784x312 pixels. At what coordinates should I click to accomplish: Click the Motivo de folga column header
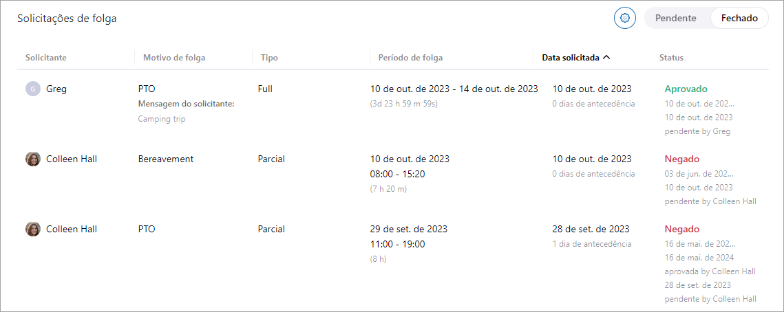click(x=174, y=58)
